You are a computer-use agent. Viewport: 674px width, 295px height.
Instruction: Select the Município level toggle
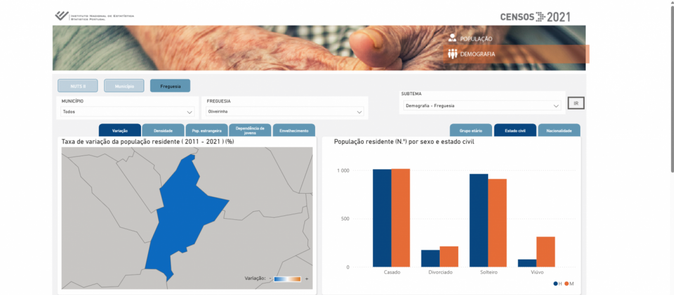124,86
